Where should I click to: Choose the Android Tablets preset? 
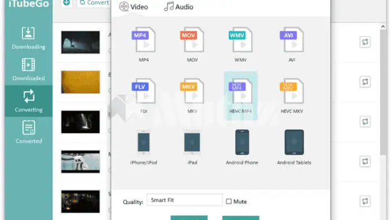pyautogui.click(x=294, y=143)
